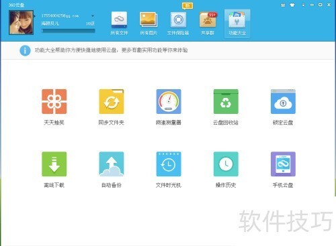
Task: Open the 自动备份 auto backup feature
Action: coord(112,164)
